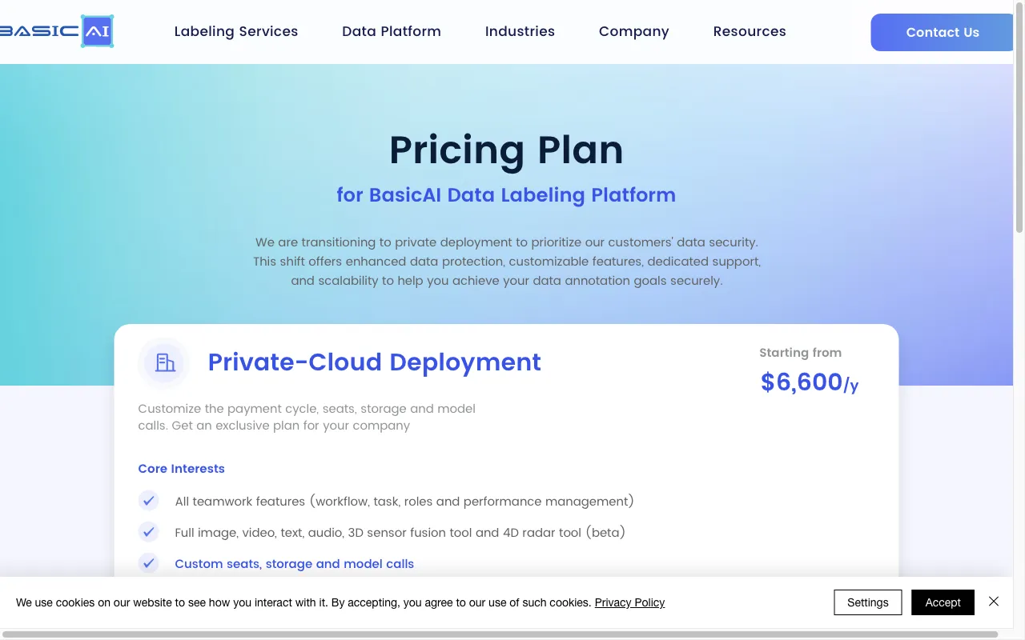Open the Labeling Services menu
The height and width of the screenshot is (640, 1025).
click(x=236, y=31)
